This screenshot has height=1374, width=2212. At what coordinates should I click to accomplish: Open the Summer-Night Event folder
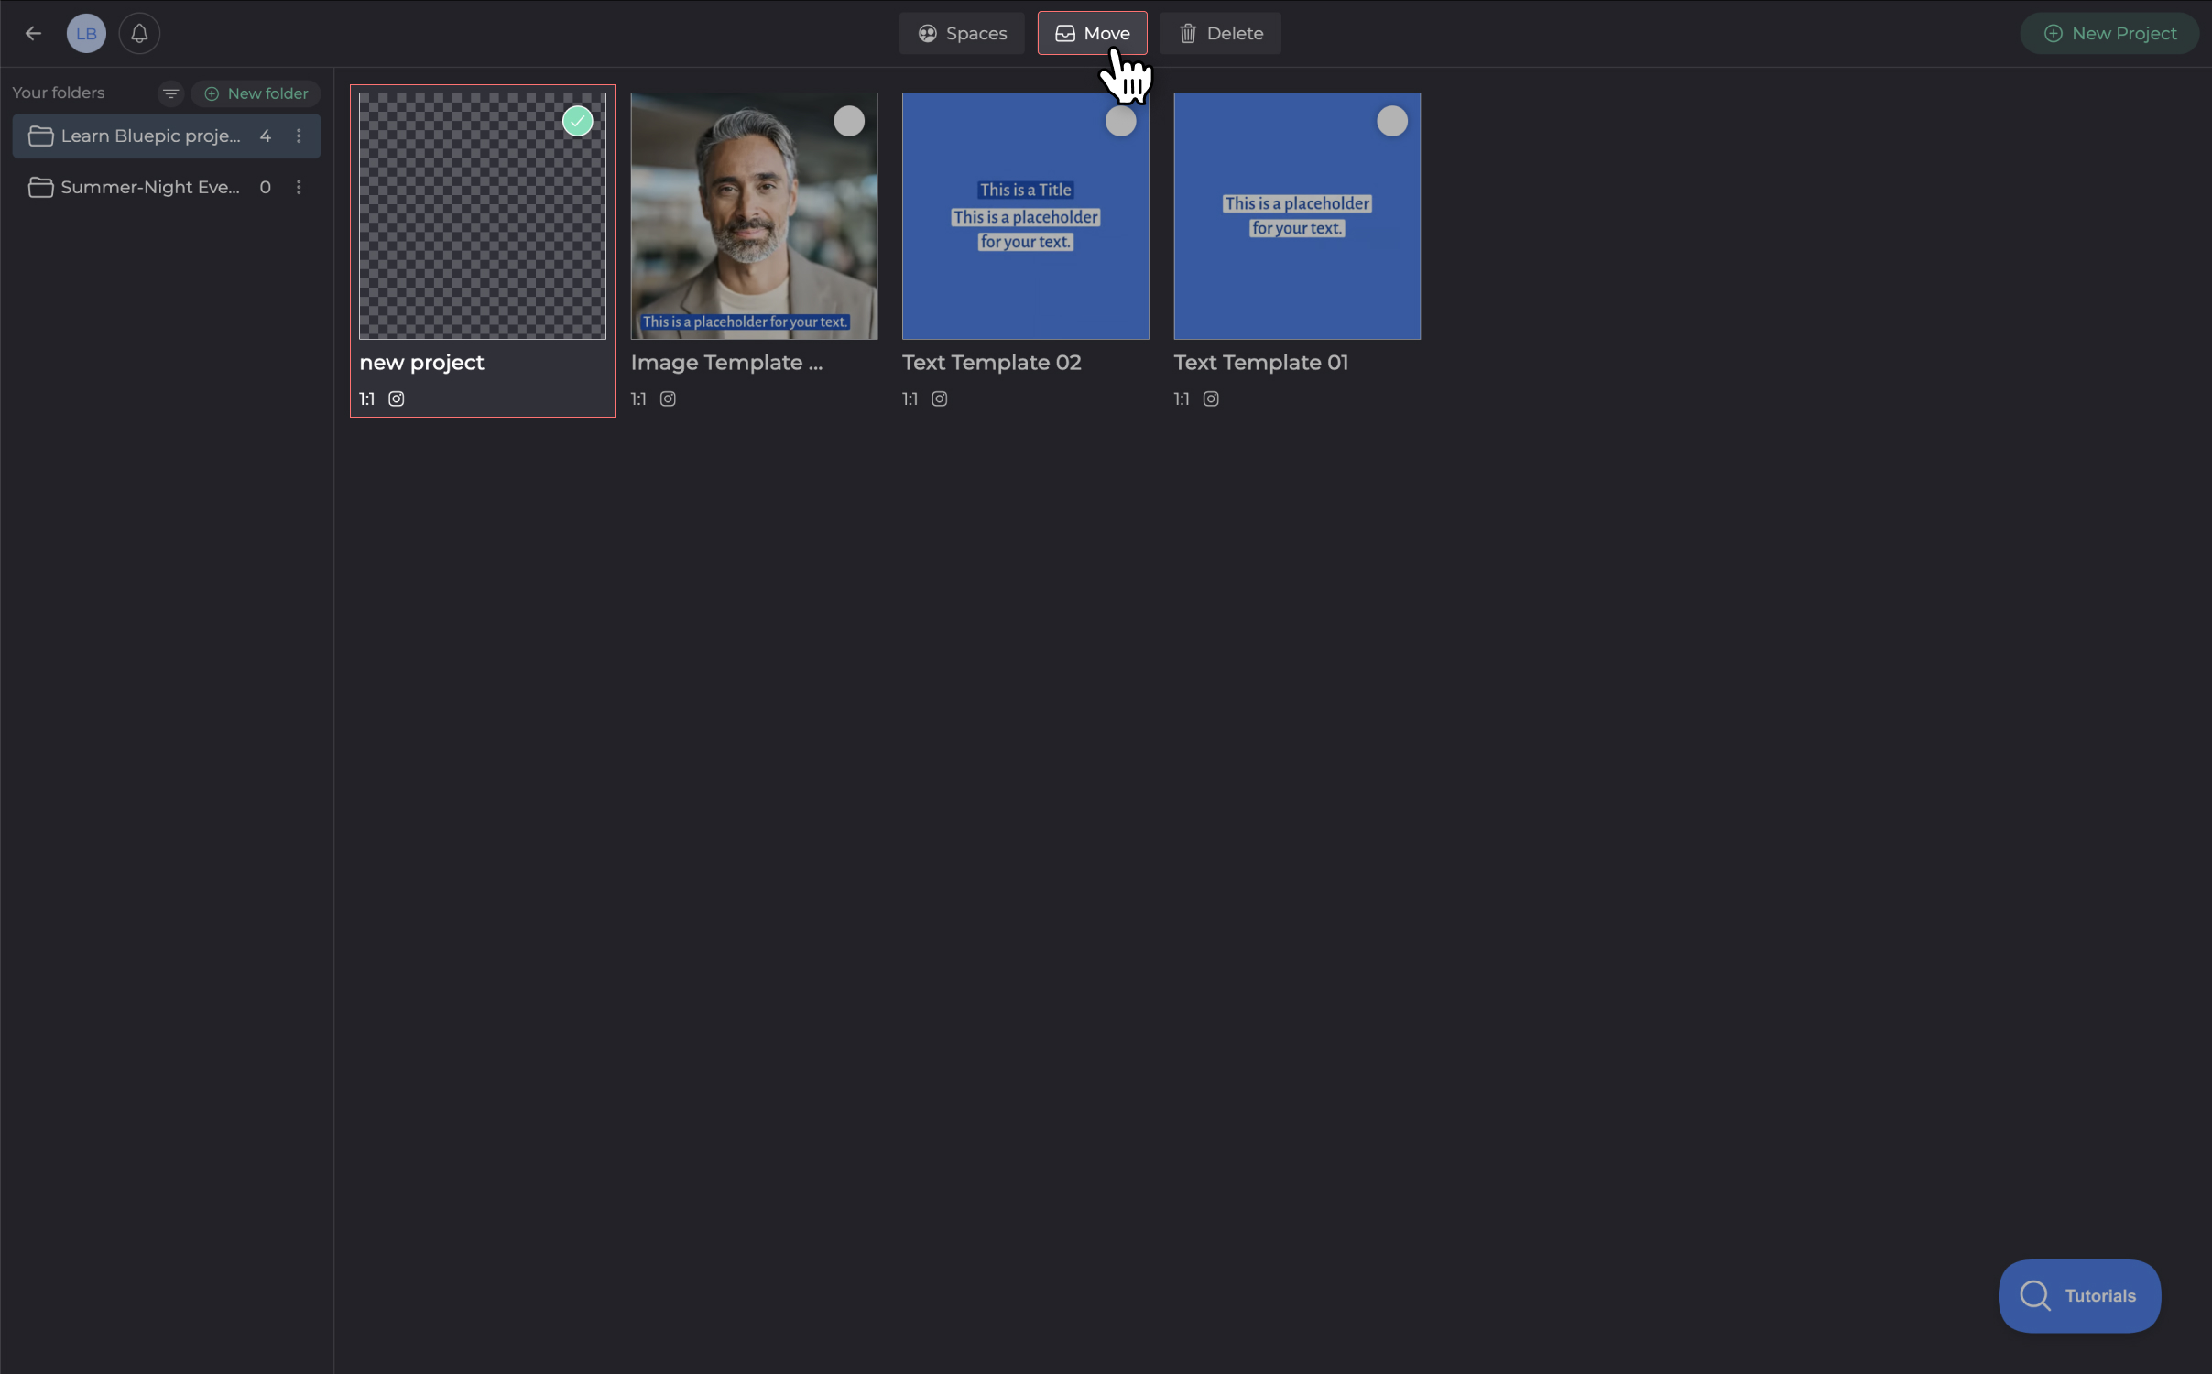click(167, 188)
